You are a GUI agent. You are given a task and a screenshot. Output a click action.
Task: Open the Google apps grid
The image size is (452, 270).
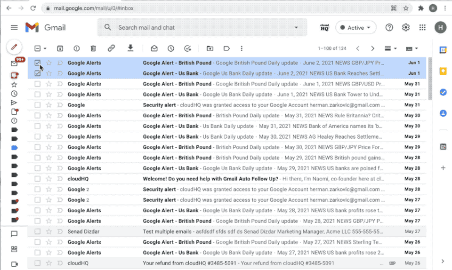point(422,27)
